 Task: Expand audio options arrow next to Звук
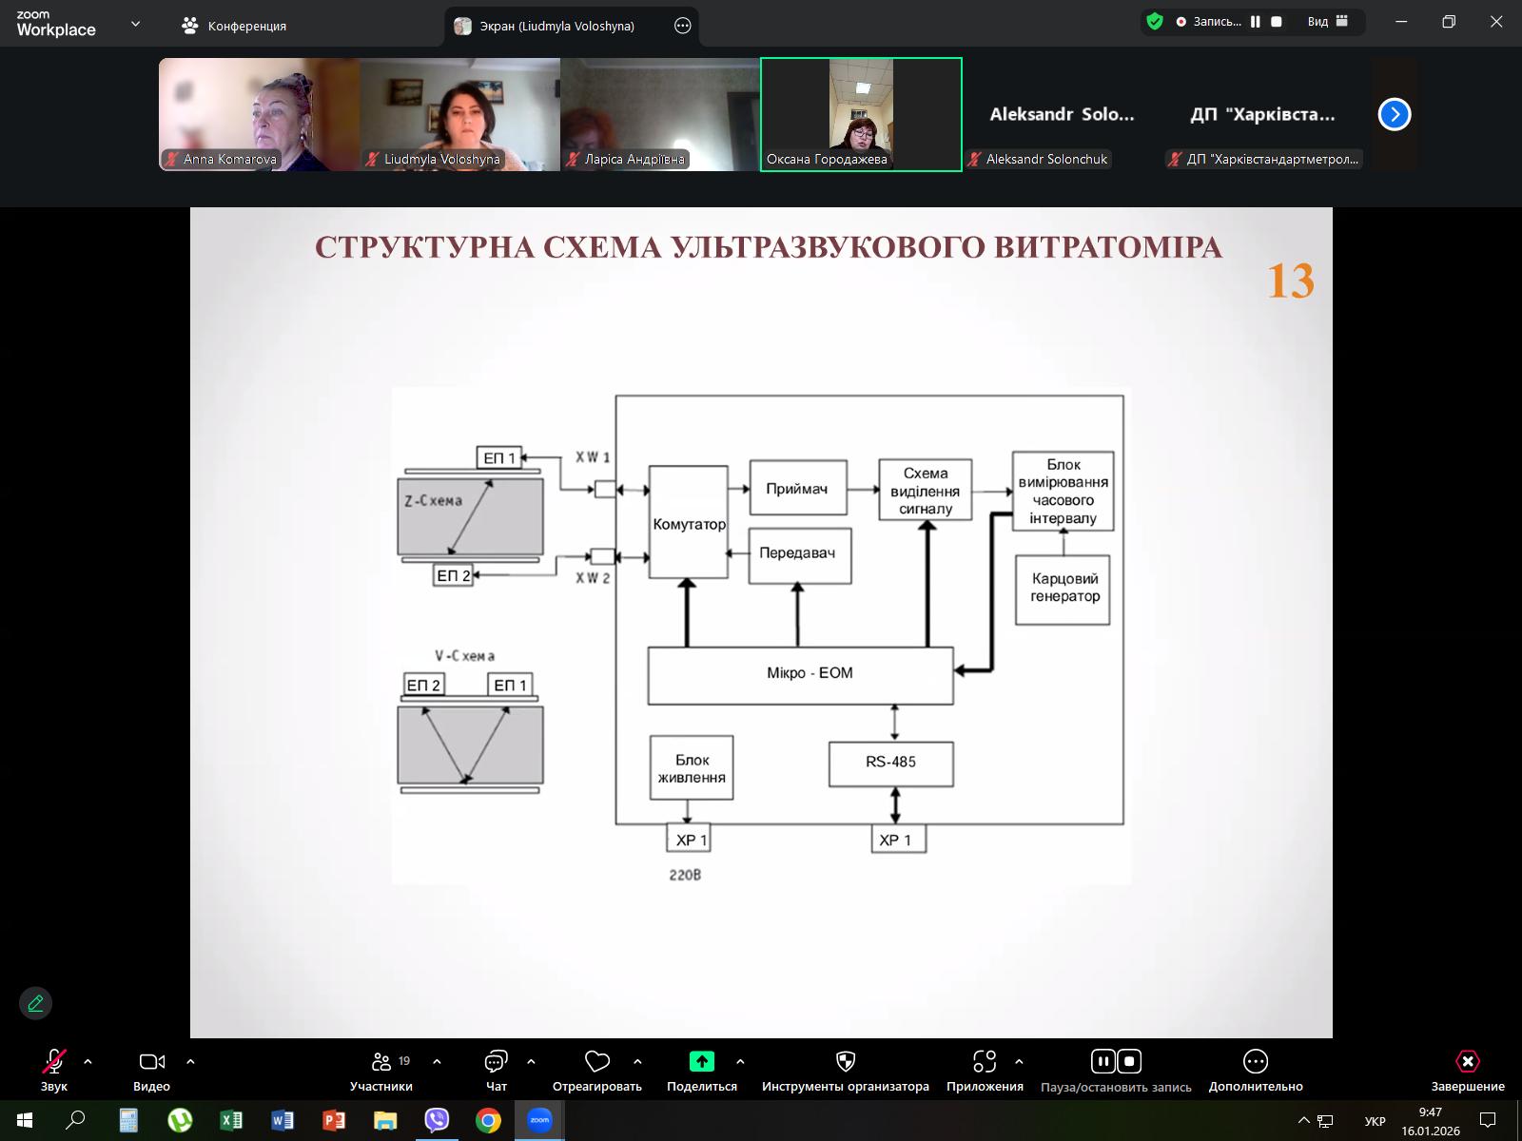[88, 1061]
